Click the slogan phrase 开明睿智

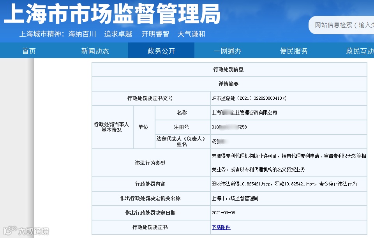click(x=155, y=34)
